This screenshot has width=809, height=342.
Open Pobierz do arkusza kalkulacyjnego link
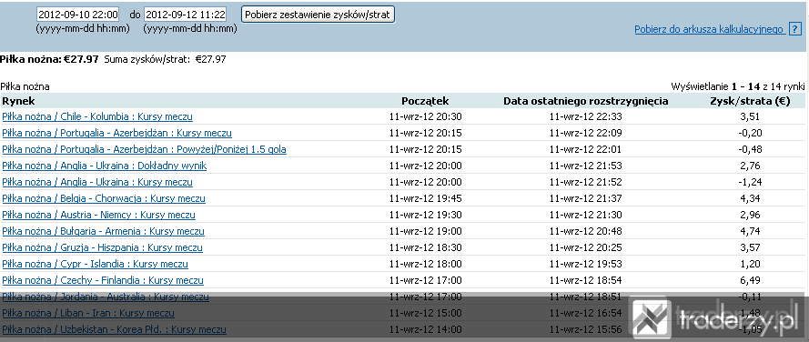click(710, 29)
